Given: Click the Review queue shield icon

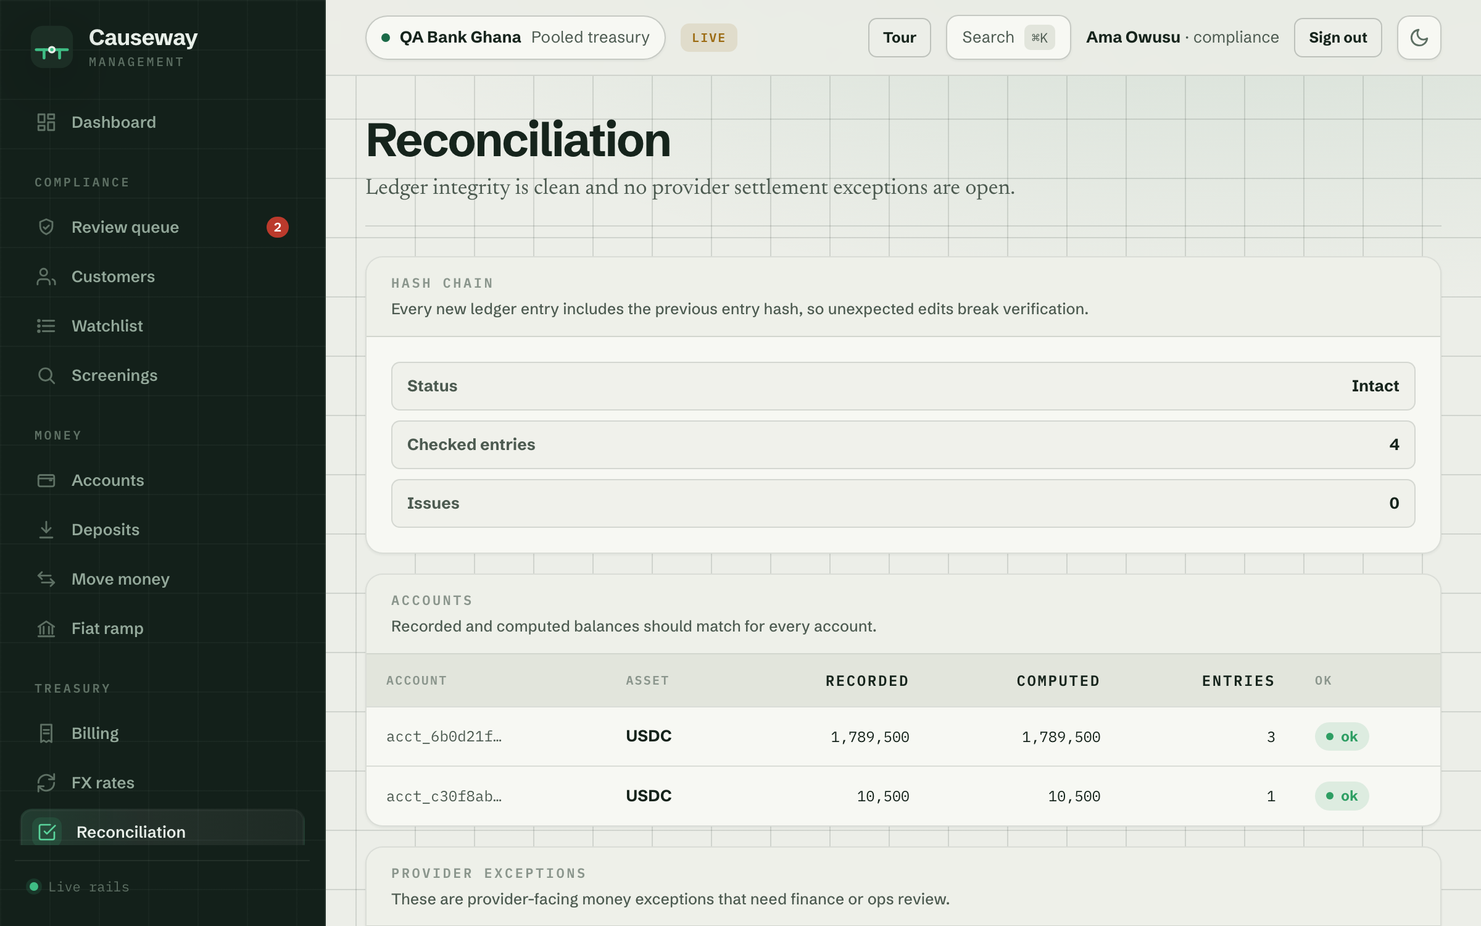Looking at the screenshot, I should coord(46,227).
